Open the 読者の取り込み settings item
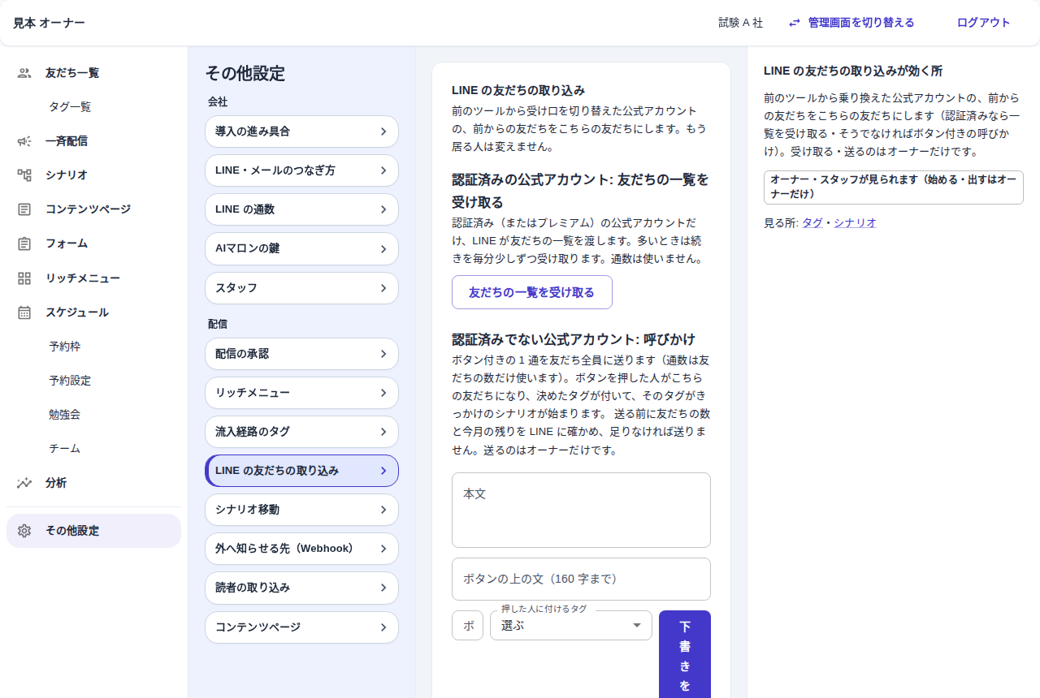 (301, 588)
